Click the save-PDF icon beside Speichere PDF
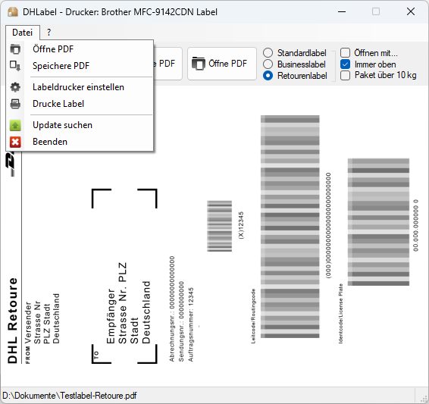 [x=15, y=66]
